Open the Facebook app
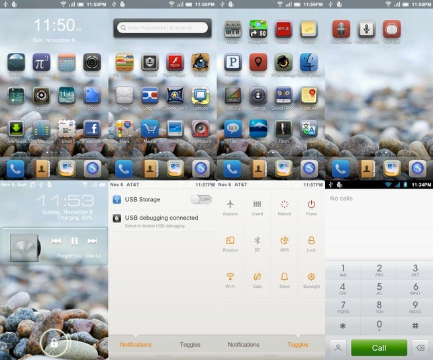The image size is (433, 360). click(92, 128)
